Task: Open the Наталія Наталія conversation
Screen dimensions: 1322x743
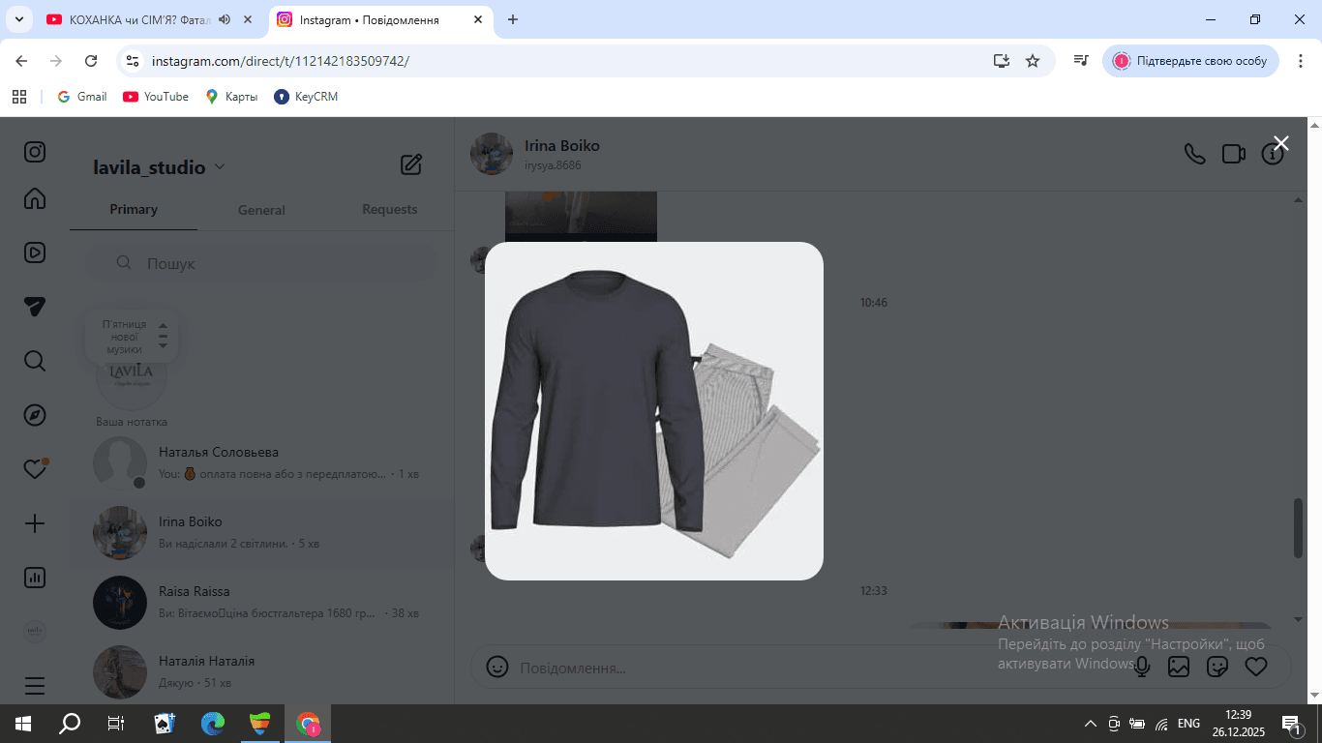Action: tap(261, 671)
